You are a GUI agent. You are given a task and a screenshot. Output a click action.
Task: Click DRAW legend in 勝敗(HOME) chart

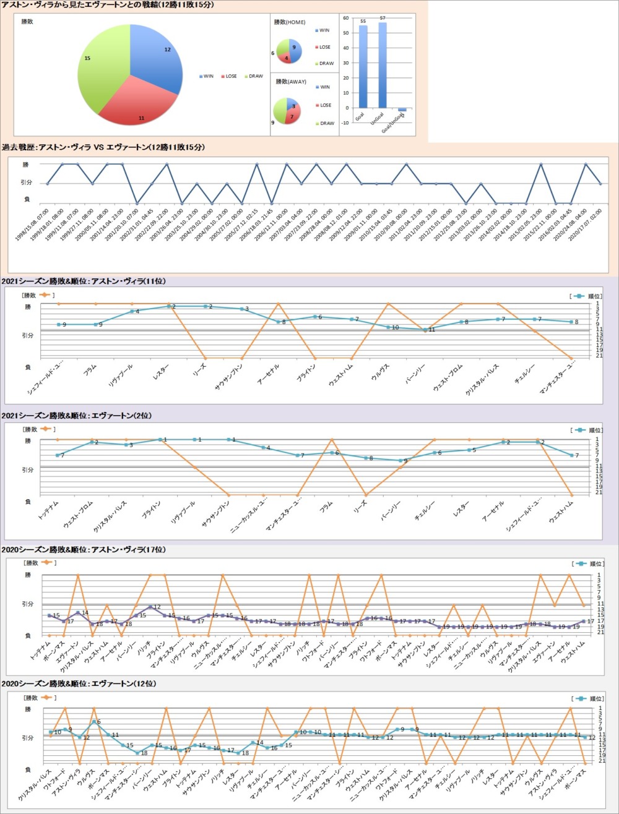point(324,64)
